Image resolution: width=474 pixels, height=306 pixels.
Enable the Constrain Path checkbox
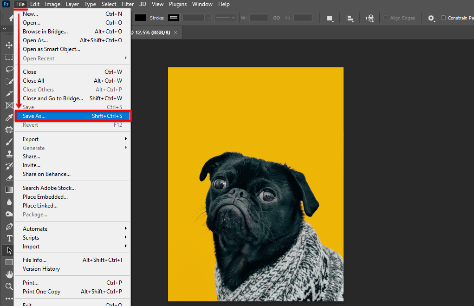point(443,18)
